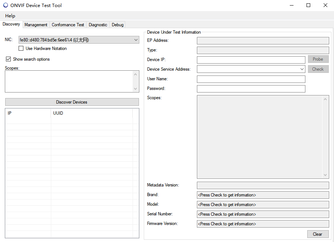Viewport: 334px width, 242px height.
Task: Open the Help menu
Action: click(10, 16)
